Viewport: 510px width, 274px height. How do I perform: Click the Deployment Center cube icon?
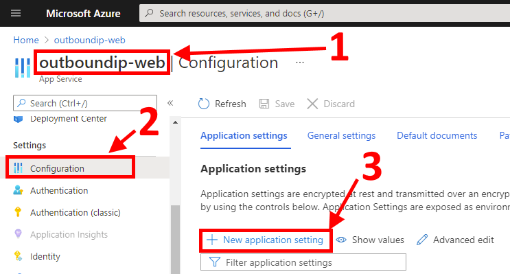pos(19,119)
